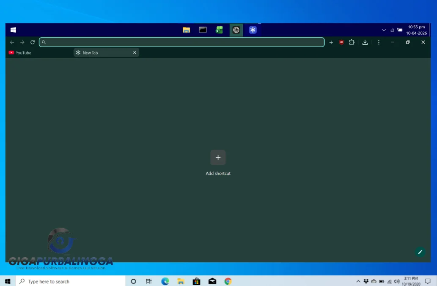Reload the page with the refresh icon

click(33, 42)
